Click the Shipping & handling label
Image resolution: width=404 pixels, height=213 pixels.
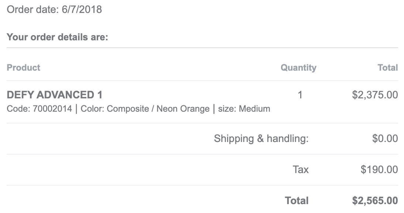tap(261, 139)
